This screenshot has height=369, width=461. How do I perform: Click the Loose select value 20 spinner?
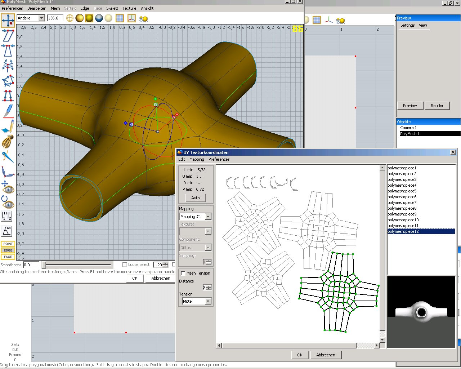click(166, 265)
